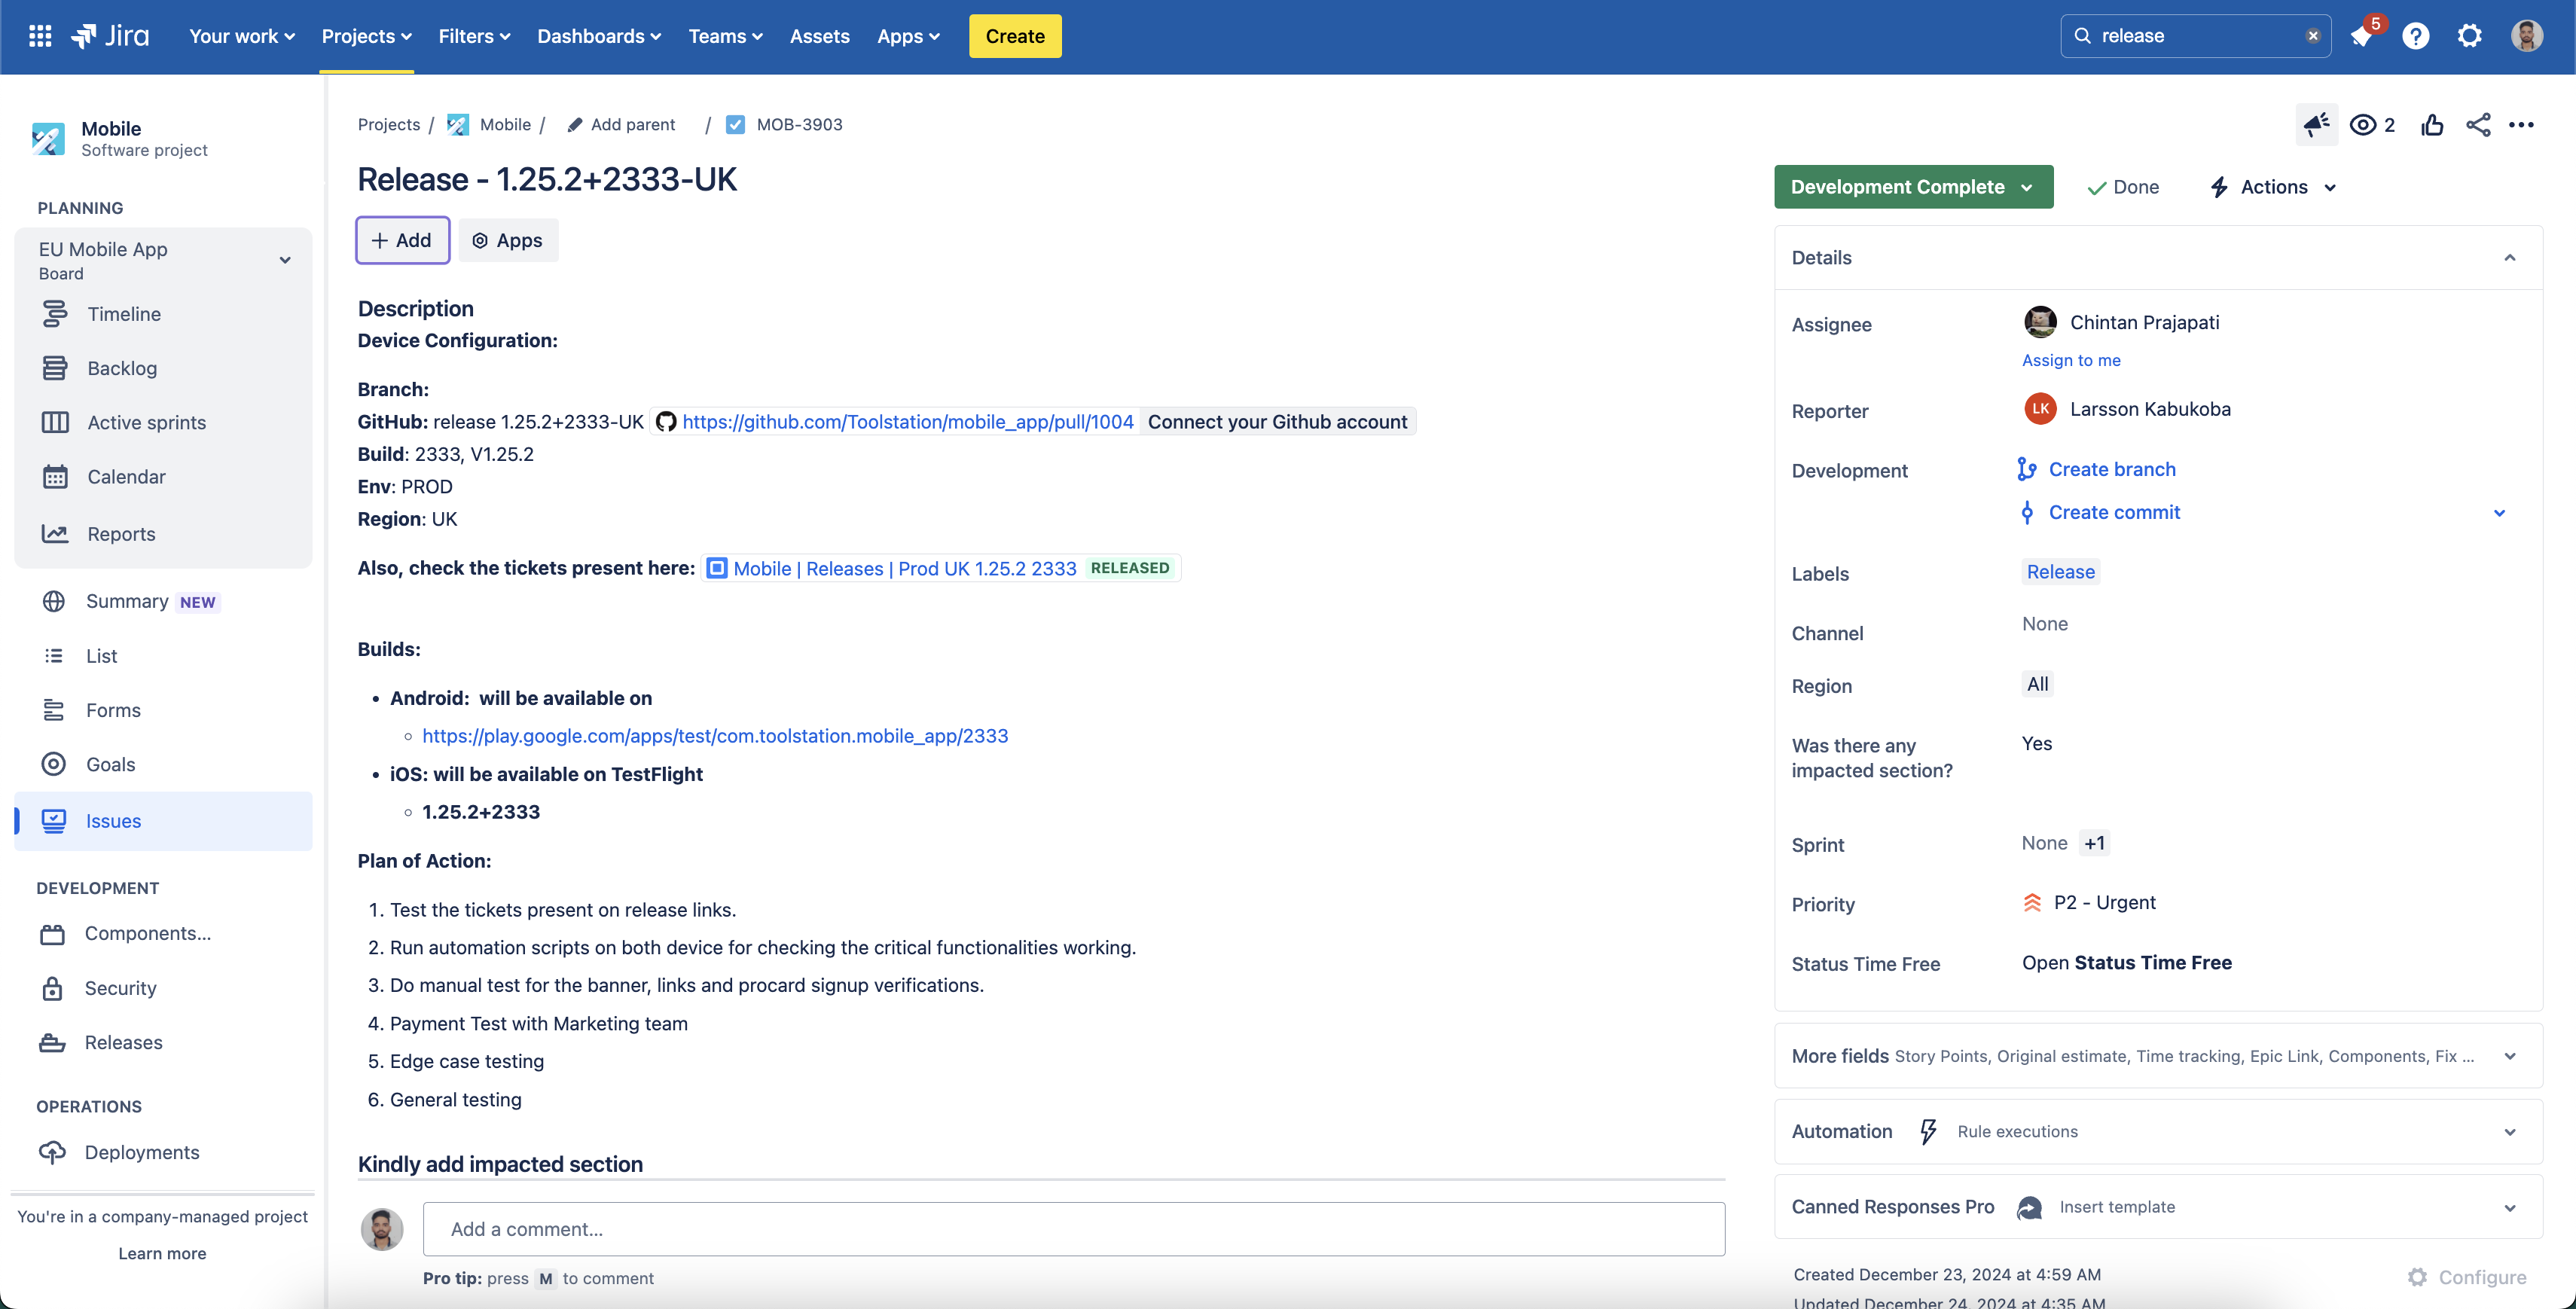
Task: Open the app switcher grid icon
Action: point(39,35)
